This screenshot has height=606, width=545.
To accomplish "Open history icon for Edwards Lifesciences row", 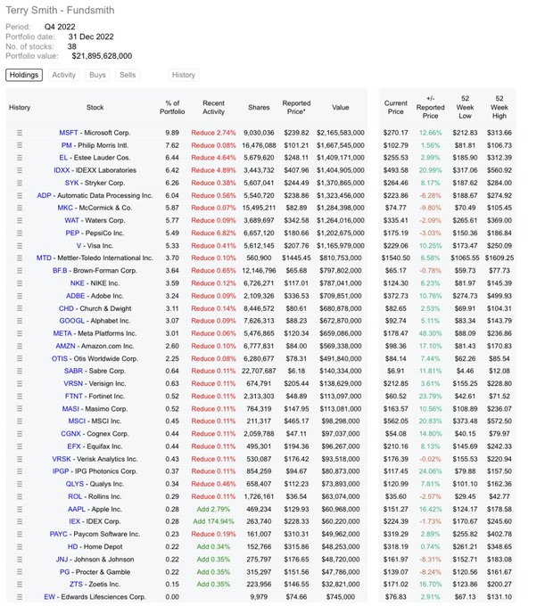I will coord(20,597).
